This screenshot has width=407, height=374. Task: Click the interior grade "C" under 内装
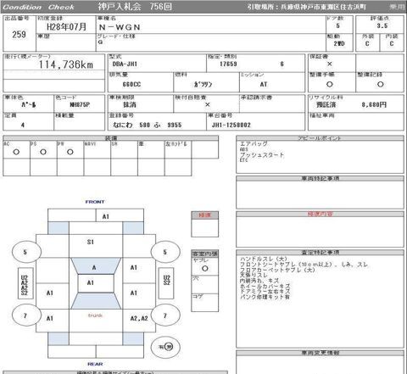(392, 43)
